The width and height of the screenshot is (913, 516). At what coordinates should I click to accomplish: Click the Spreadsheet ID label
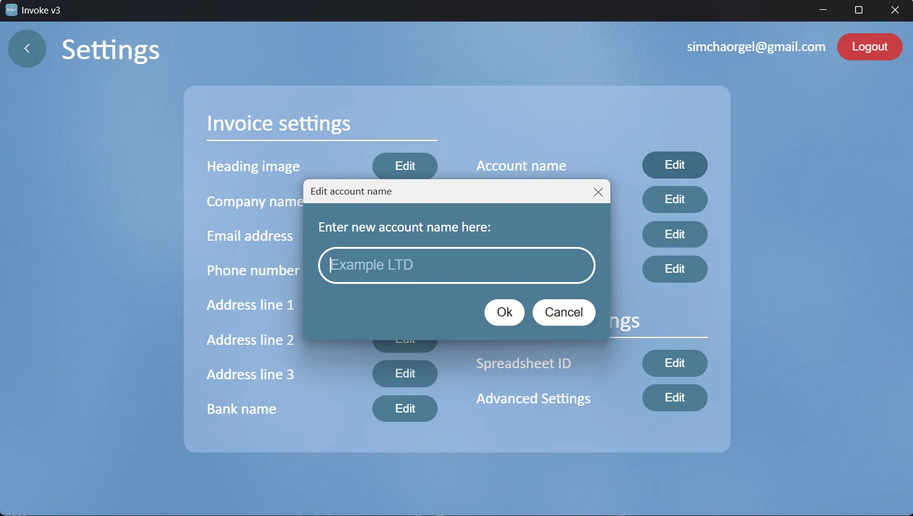523,364
